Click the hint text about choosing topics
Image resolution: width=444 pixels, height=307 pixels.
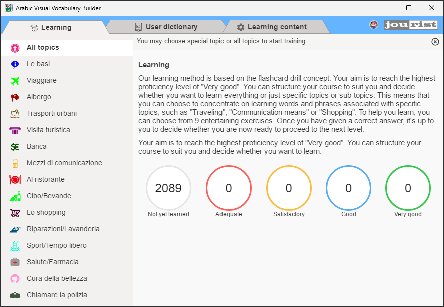tap(221, 41)
